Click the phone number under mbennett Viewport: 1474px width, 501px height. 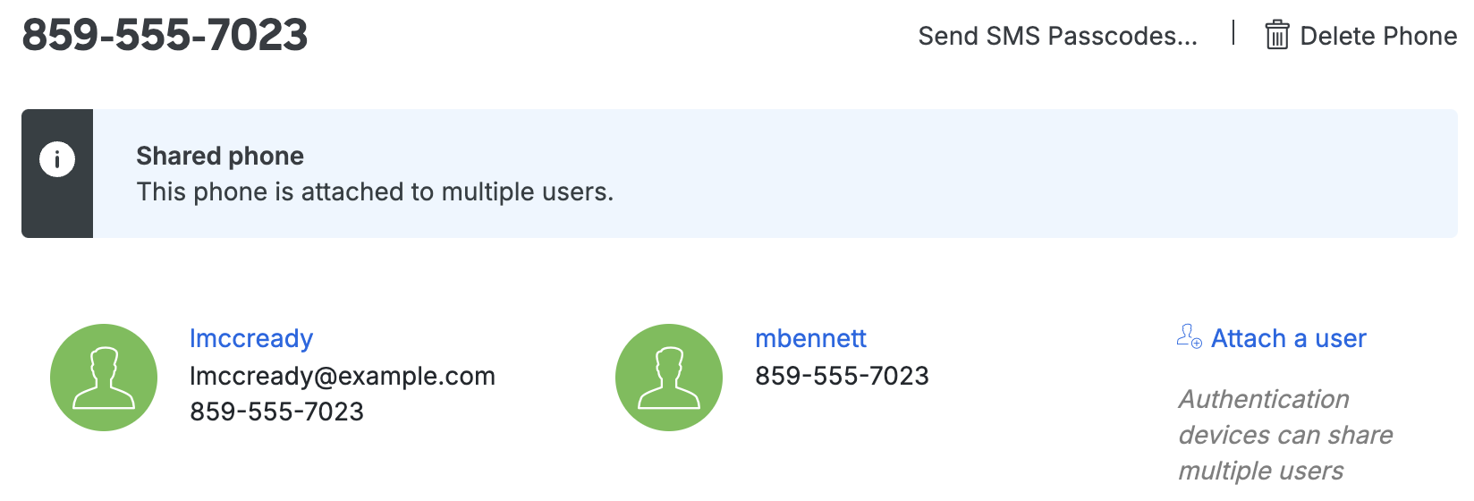pyautogui.click(x=842, y=376)
